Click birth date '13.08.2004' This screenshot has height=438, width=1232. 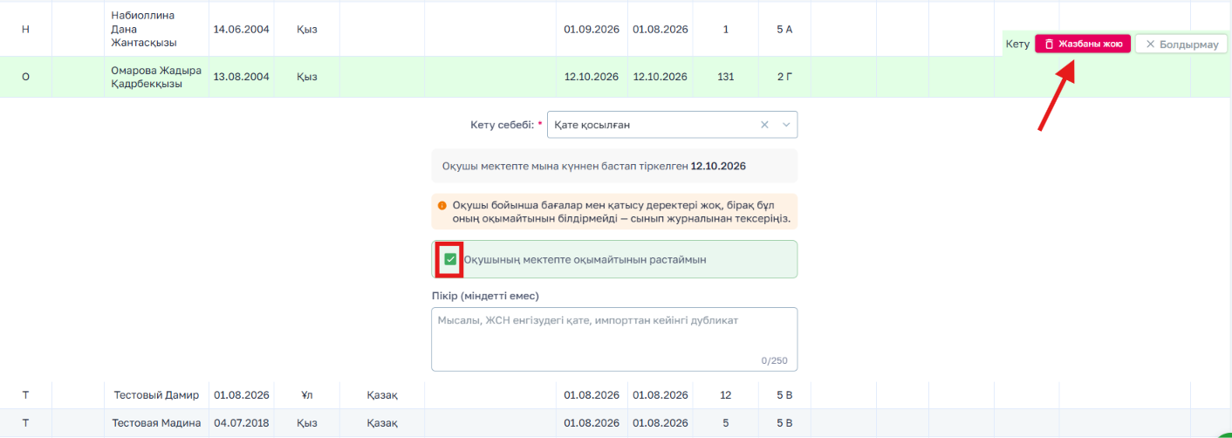(x=242, y=77)
